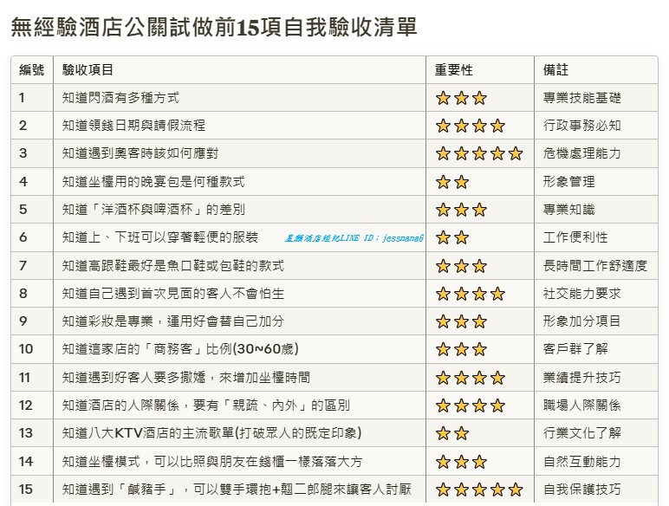Click the star rating for 知道閃酒有多種方式
This screenshot has width=669, height=506.
pyautogui.click(x=460, y=98)
